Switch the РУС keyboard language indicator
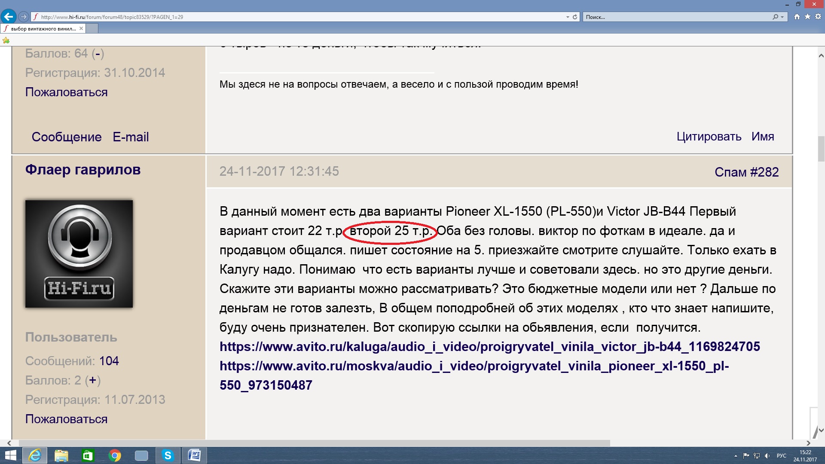Viewport: 825px width, 464px height. (x=781, y=456)
